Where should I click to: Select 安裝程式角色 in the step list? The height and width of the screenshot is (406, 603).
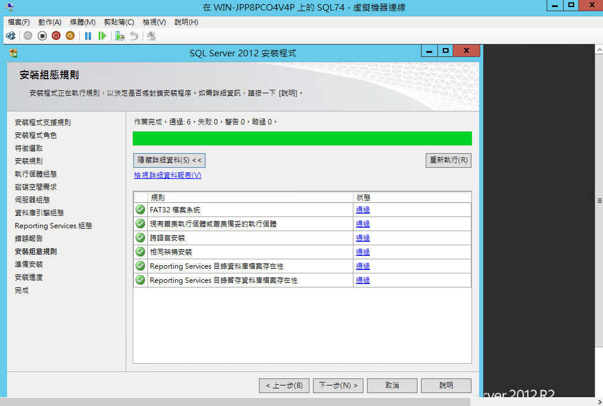[x=36, y=135]
